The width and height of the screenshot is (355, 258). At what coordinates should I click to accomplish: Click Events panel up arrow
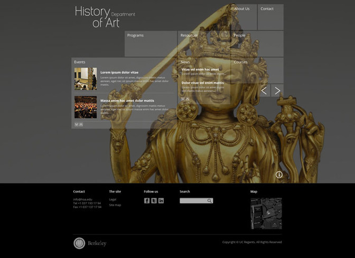(x=81, y=124)
